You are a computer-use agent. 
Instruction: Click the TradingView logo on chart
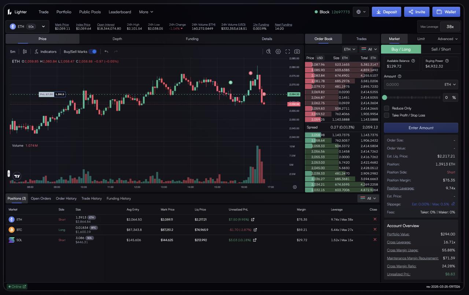pos(17,176)
